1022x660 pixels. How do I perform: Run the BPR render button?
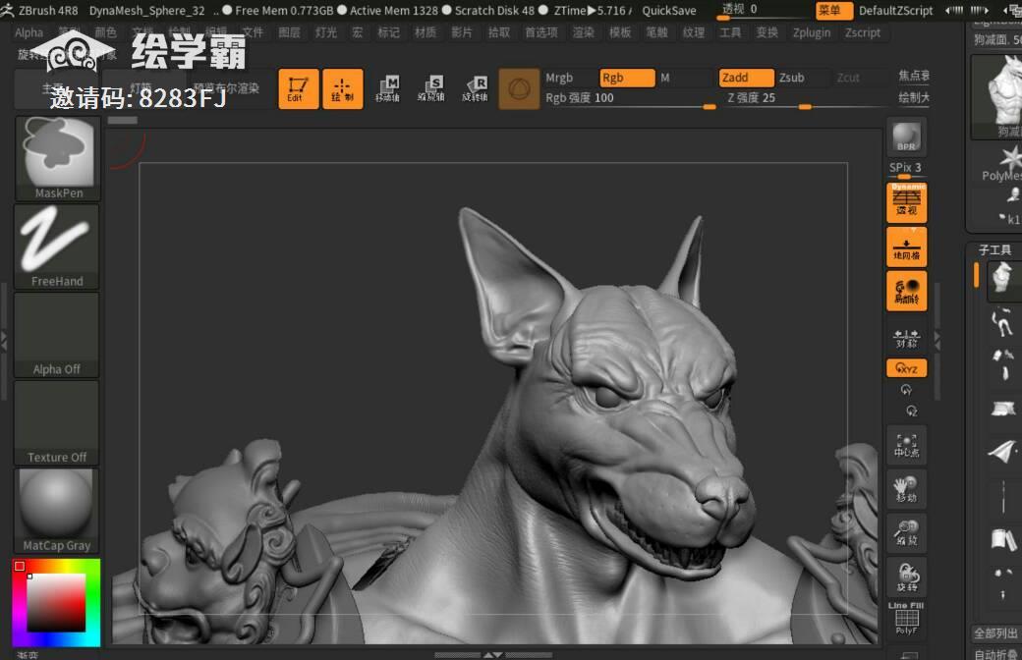point(906,137)
